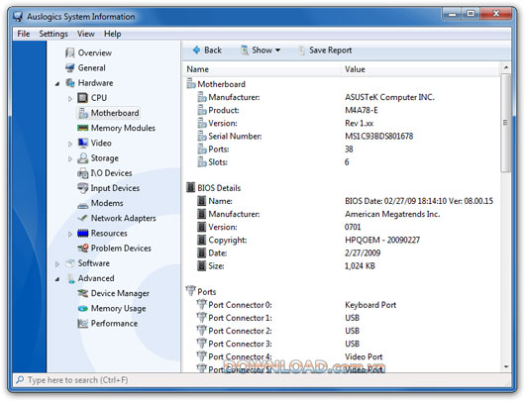
Task: Select the Network Adapters icon
Action: (x=82, y=218)
